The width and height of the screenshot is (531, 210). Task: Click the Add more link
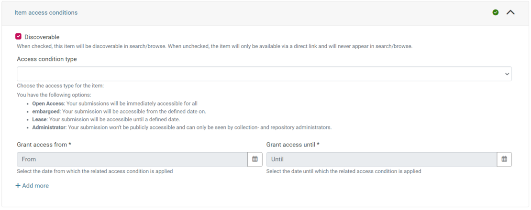[35, 186]
